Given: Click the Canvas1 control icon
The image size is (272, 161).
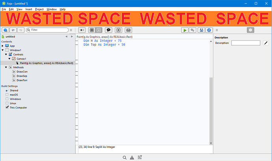Looking at the screenshot, I should pos(14,59).
